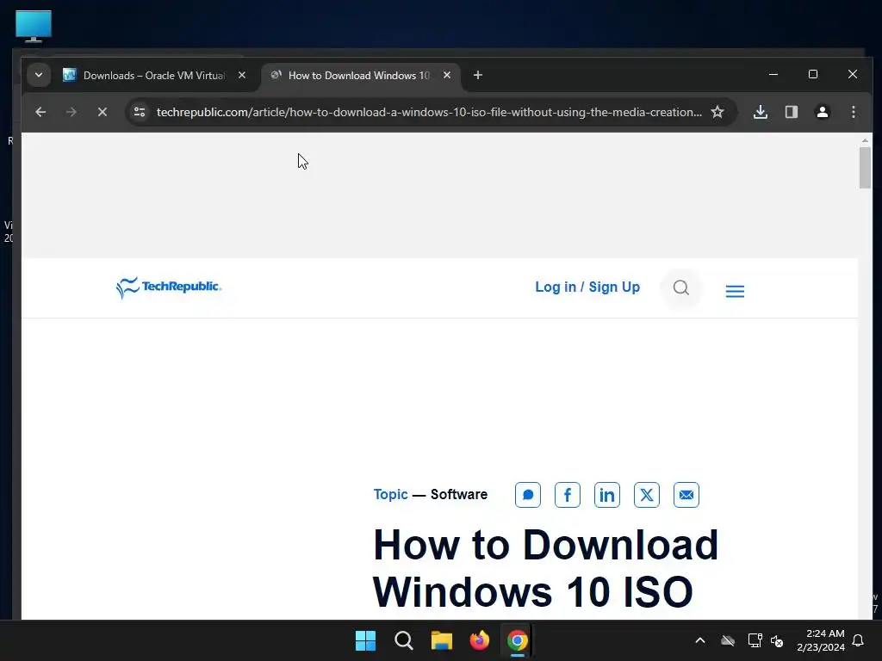Click the scrollbar up arrow

click(x=865, y=140)
